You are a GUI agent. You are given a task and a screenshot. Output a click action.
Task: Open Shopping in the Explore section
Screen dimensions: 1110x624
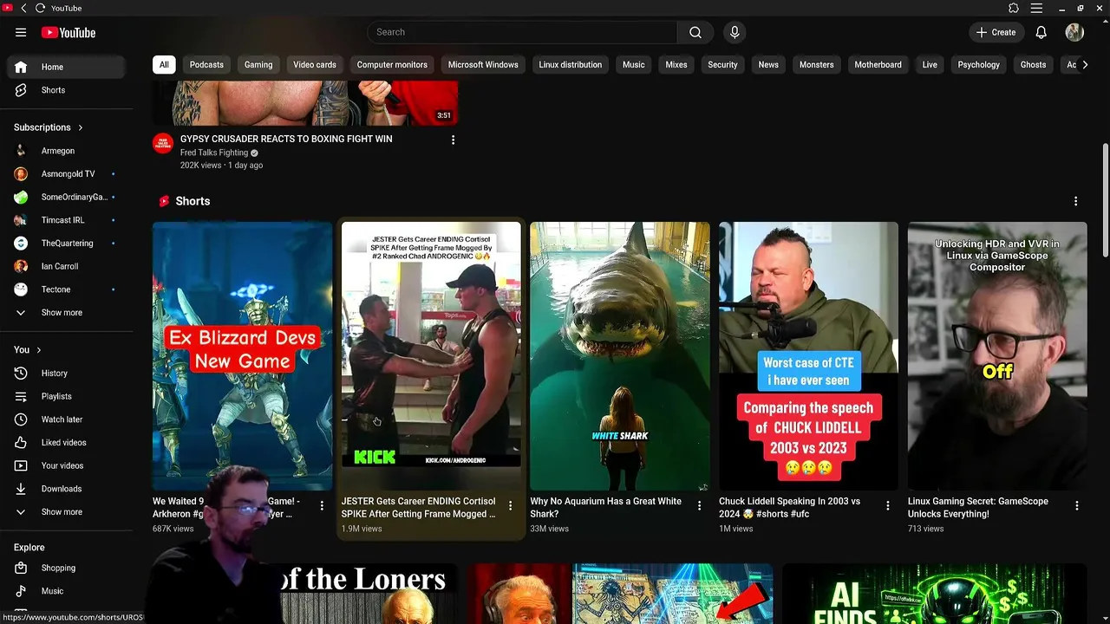point(67,568)
